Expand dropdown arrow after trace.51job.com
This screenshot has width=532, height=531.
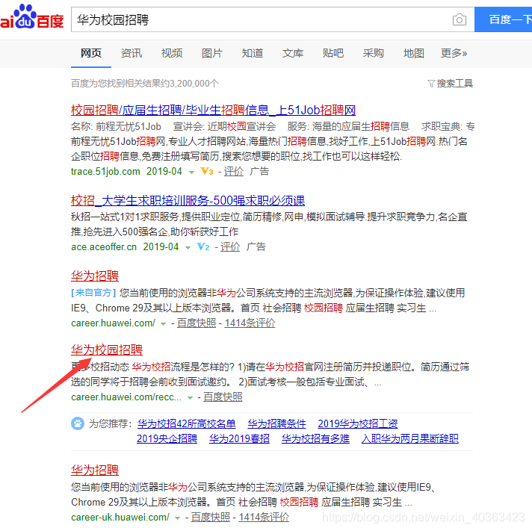(x=191, y=173)
